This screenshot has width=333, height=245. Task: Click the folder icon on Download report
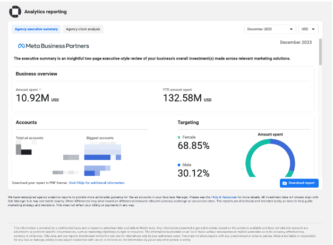coord(285,183)
